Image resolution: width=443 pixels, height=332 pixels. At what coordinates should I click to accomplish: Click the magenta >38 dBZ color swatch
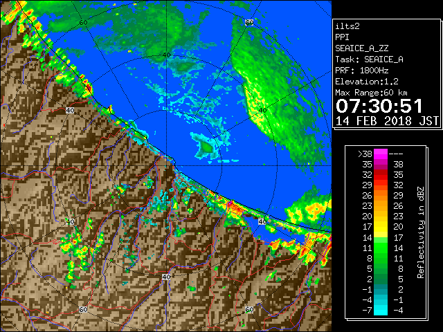[381, 154]
